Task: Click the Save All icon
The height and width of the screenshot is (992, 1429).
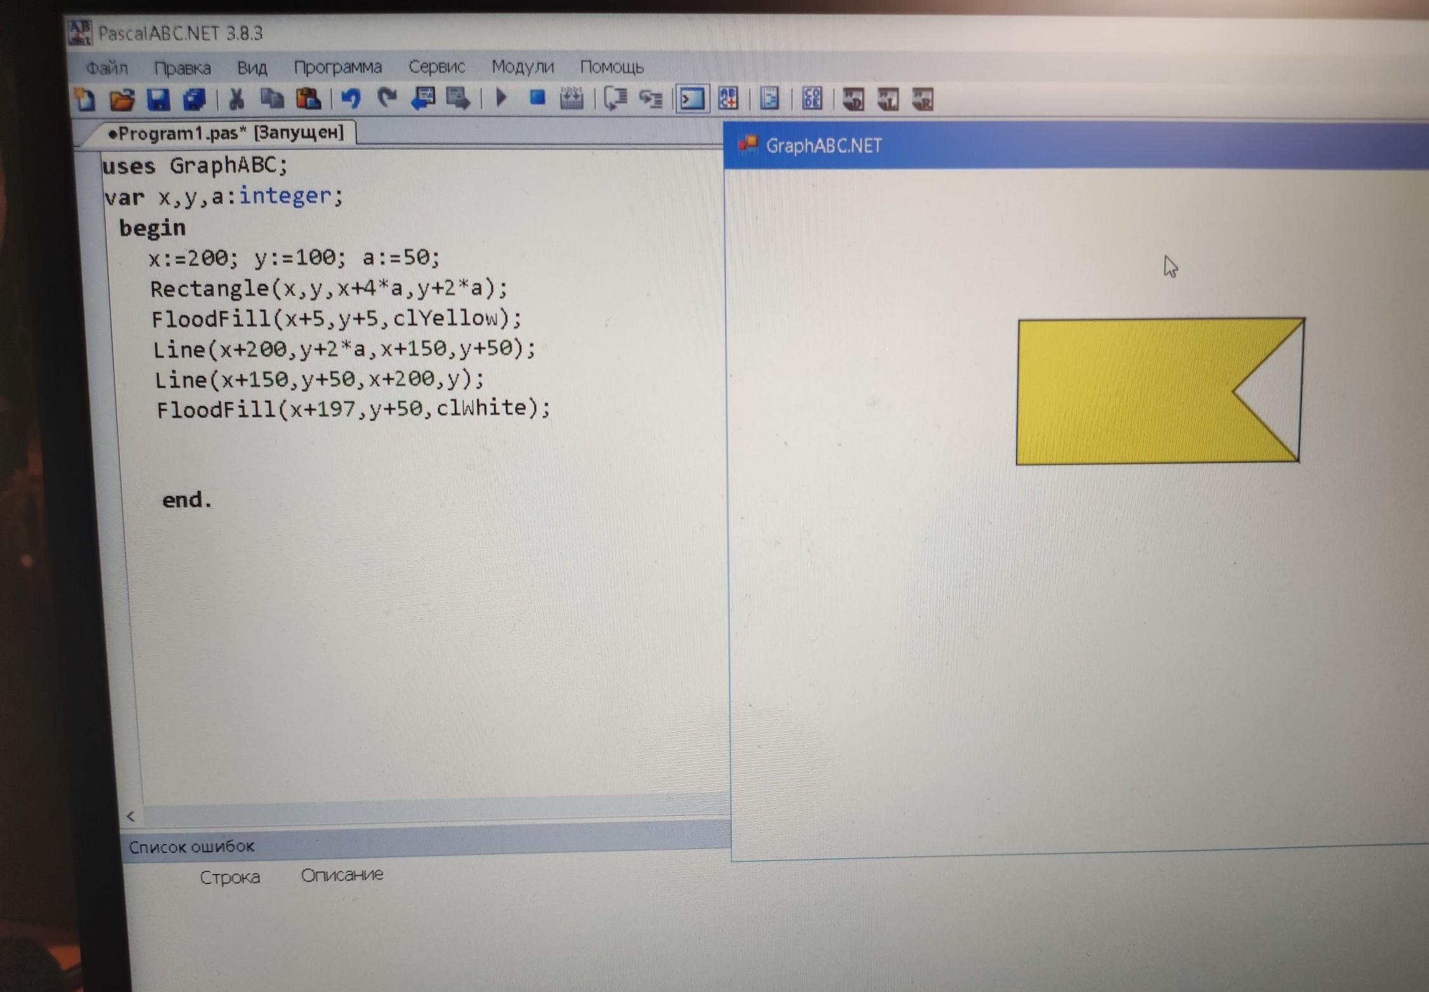Action: (194, 100)
